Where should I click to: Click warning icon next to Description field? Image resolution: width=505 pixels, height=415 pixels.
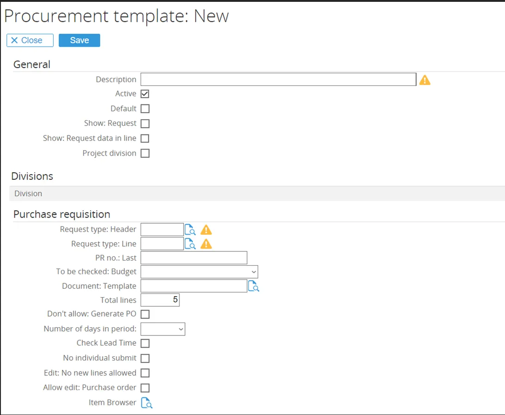pyautogui.click(x=425, y=80)
